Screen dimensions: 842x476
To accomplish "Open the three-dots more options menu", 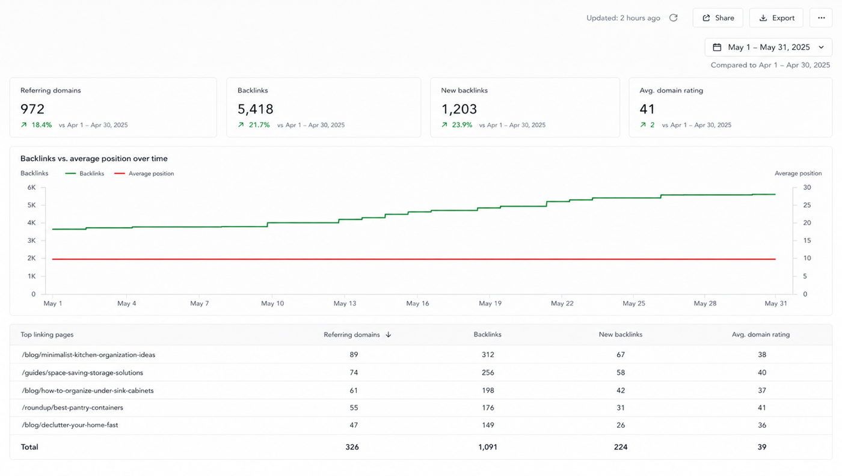I will coord(821,18).
